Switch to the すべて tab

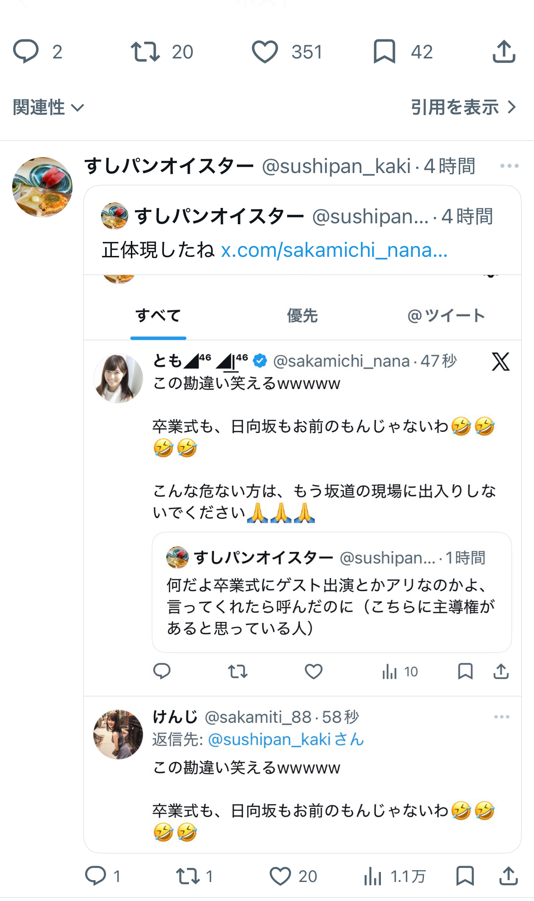click(158, 316)
